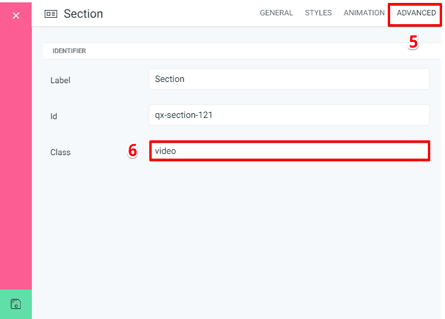445x319 pixels.
Task: Click the "Id" field caption
Action: [x=54, y=116]
